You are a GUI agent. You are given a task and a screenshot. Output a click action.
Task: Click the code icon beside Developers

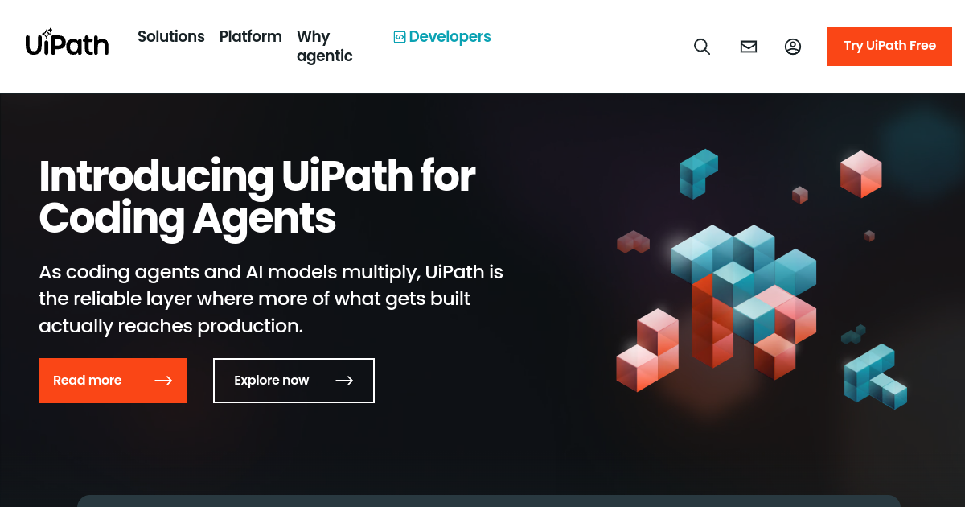(x=399, y=37)
